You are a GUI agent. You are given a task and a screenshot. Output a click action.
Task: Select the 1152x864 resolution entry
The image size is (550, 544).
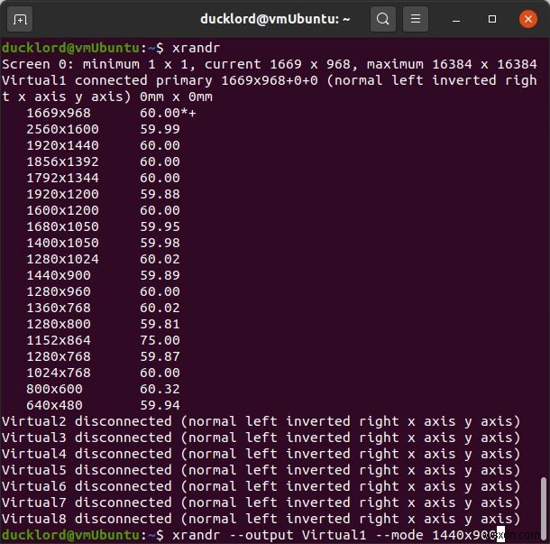[x=59, y=340]
